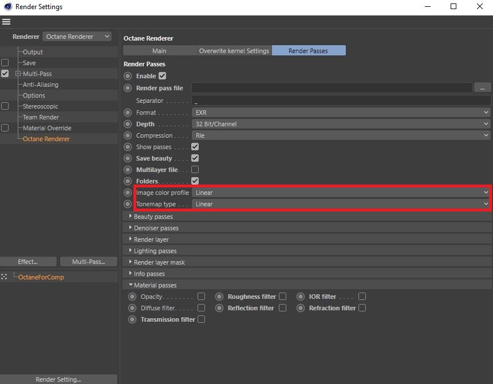
Task: Toggle the Enable render passes checkbox
Action: pos(162,76)
